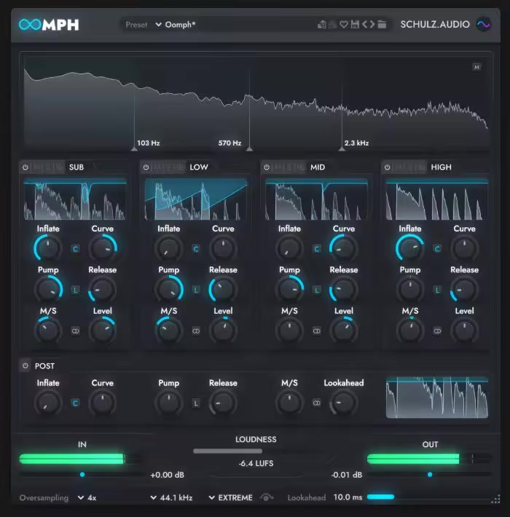Open the 44.1 kHz sample rate dropdown
The height and width of the screenshot is (517, 510).
point(171,498)
